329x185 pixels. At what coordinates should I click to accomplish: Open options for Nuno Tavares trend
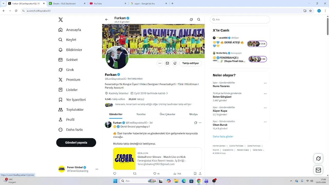click(265, 83)
